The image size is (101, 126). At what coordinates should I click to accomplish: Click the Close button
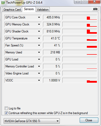pyautogui.click(x=89, y=120)
